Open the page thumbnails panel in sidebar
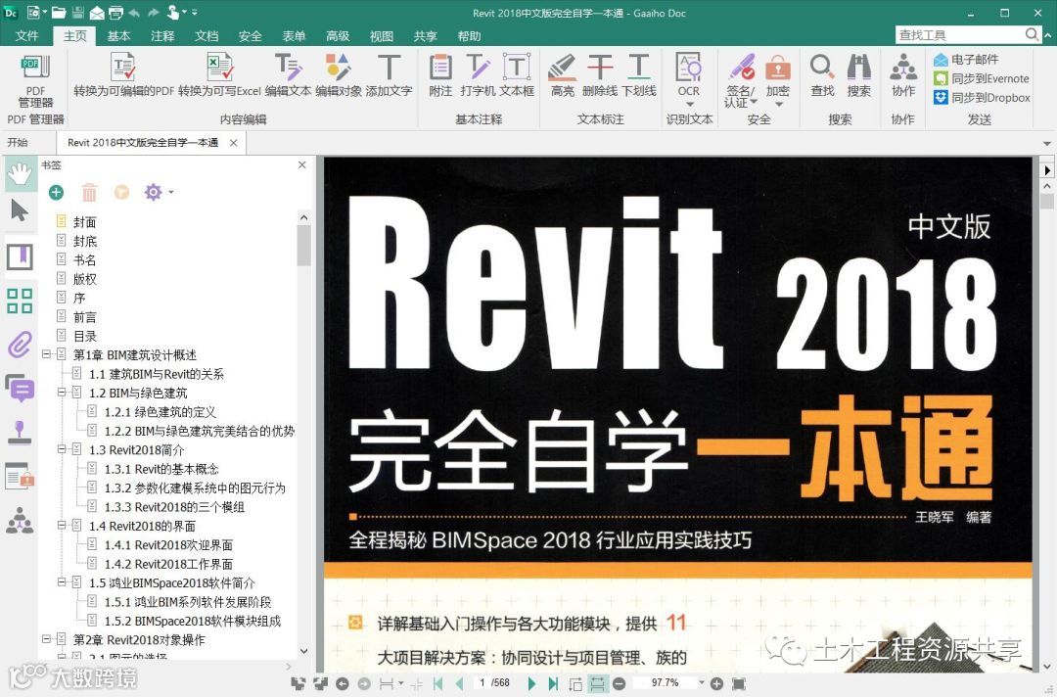1057x697 pixels. click(x=21, y=301)
